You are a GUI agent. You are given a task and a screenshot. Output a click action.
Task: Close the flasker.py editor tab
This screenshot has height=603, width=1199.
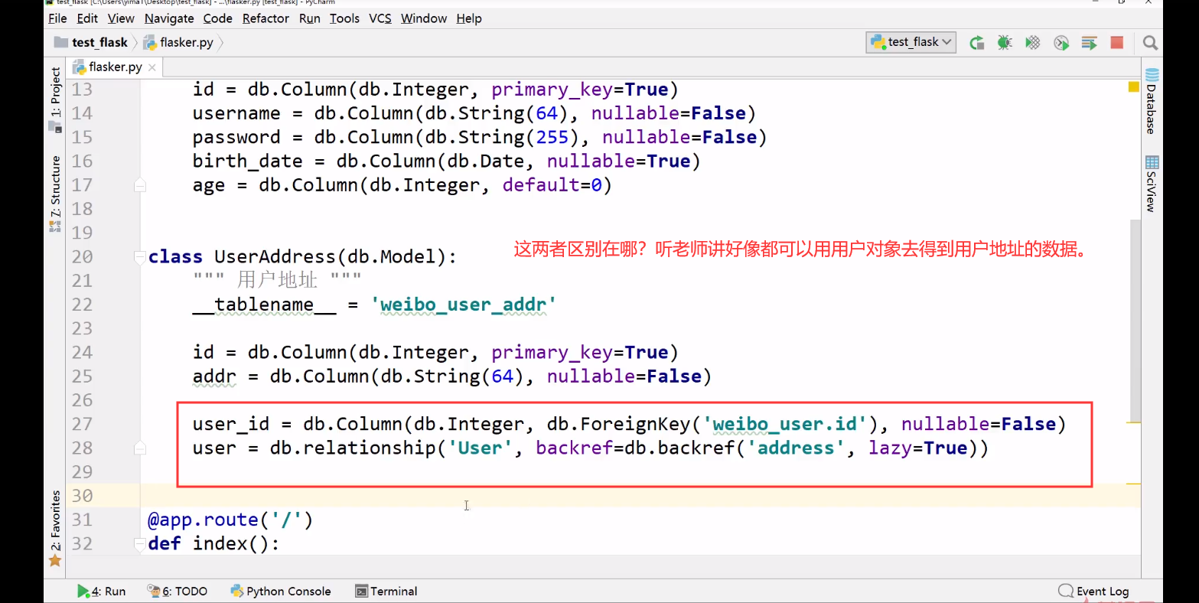pos(152,67)
